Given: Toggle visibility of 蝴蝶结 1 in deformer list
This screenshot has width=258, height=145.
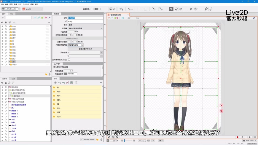Looking at the screenshot, I should (x=2, y=111).
